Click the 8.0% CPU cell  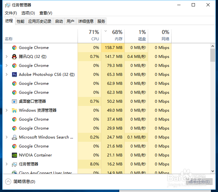(89, 164)
